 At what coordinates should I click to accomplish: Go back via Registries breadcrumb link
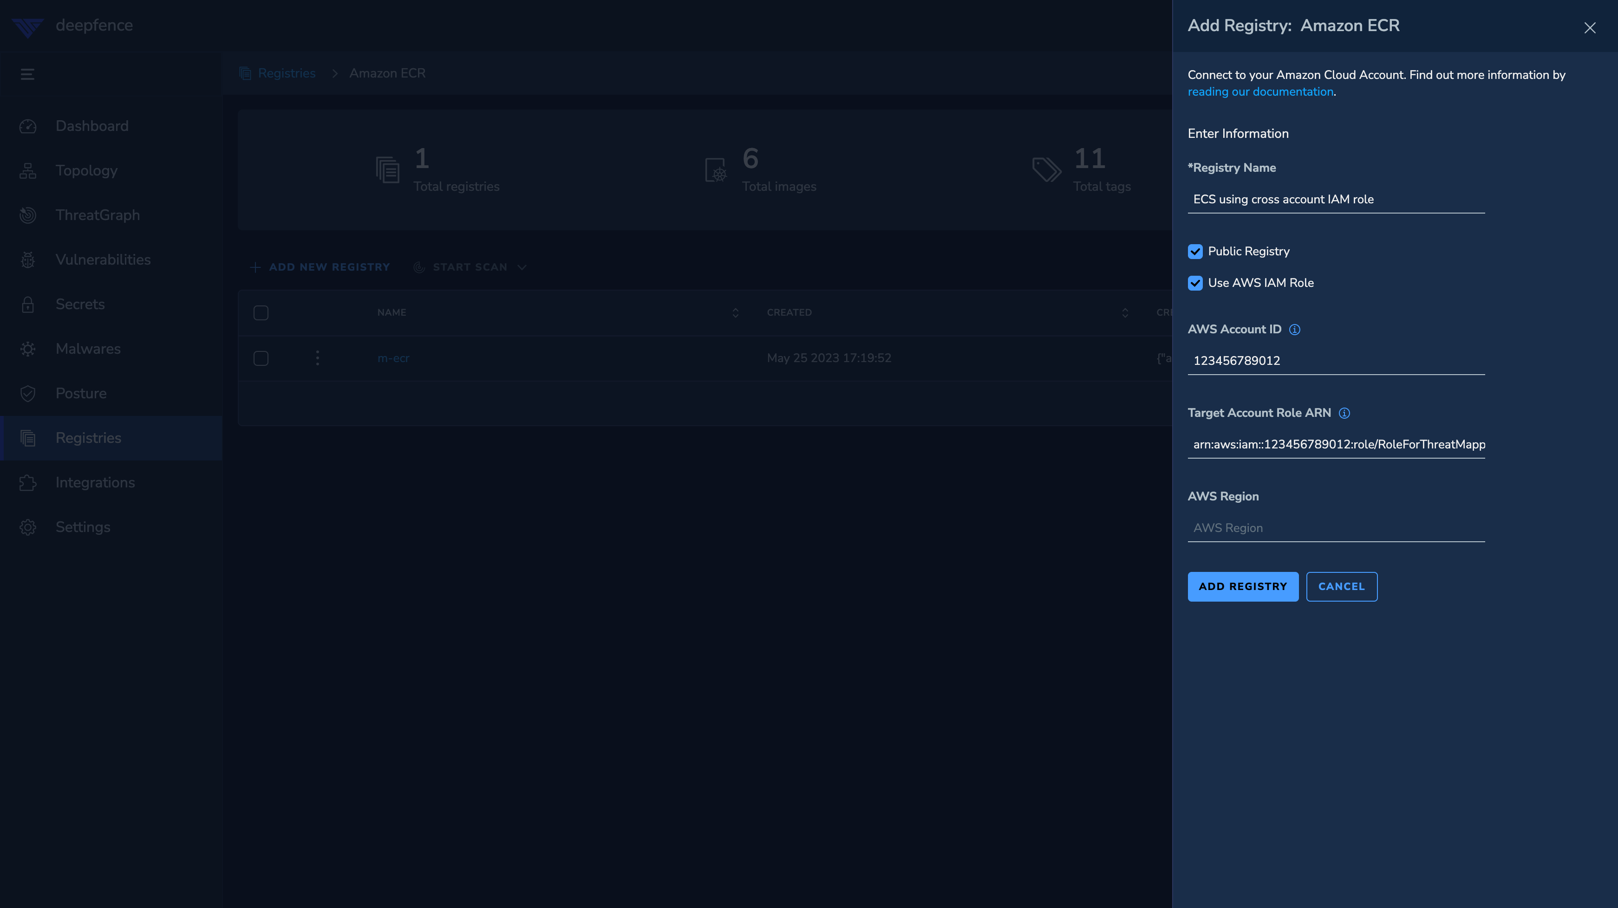tap(287, 73)
